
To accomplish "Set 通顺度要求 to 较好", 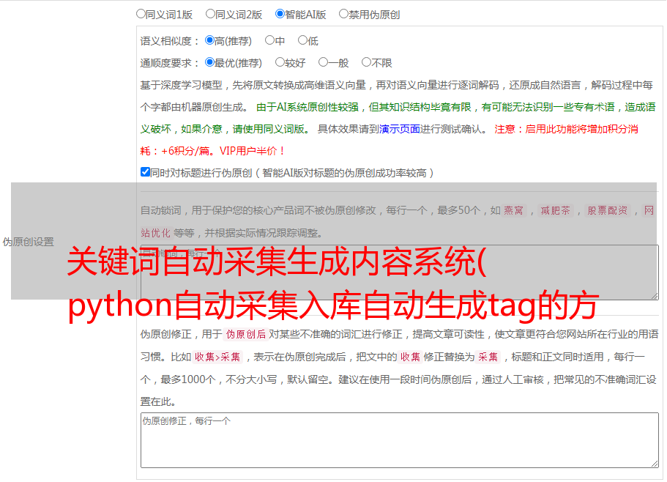I will [280, 62].
